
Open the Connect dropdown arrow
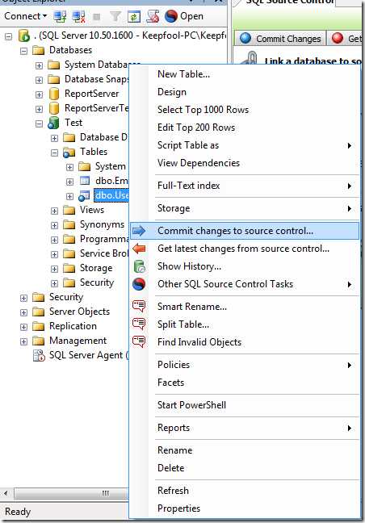click(44, 15)
